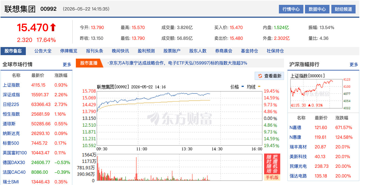Open the 停牌概览 menu item
Image resolution: width=369 pixels, height=185 pixels.
tap(69, 51)
